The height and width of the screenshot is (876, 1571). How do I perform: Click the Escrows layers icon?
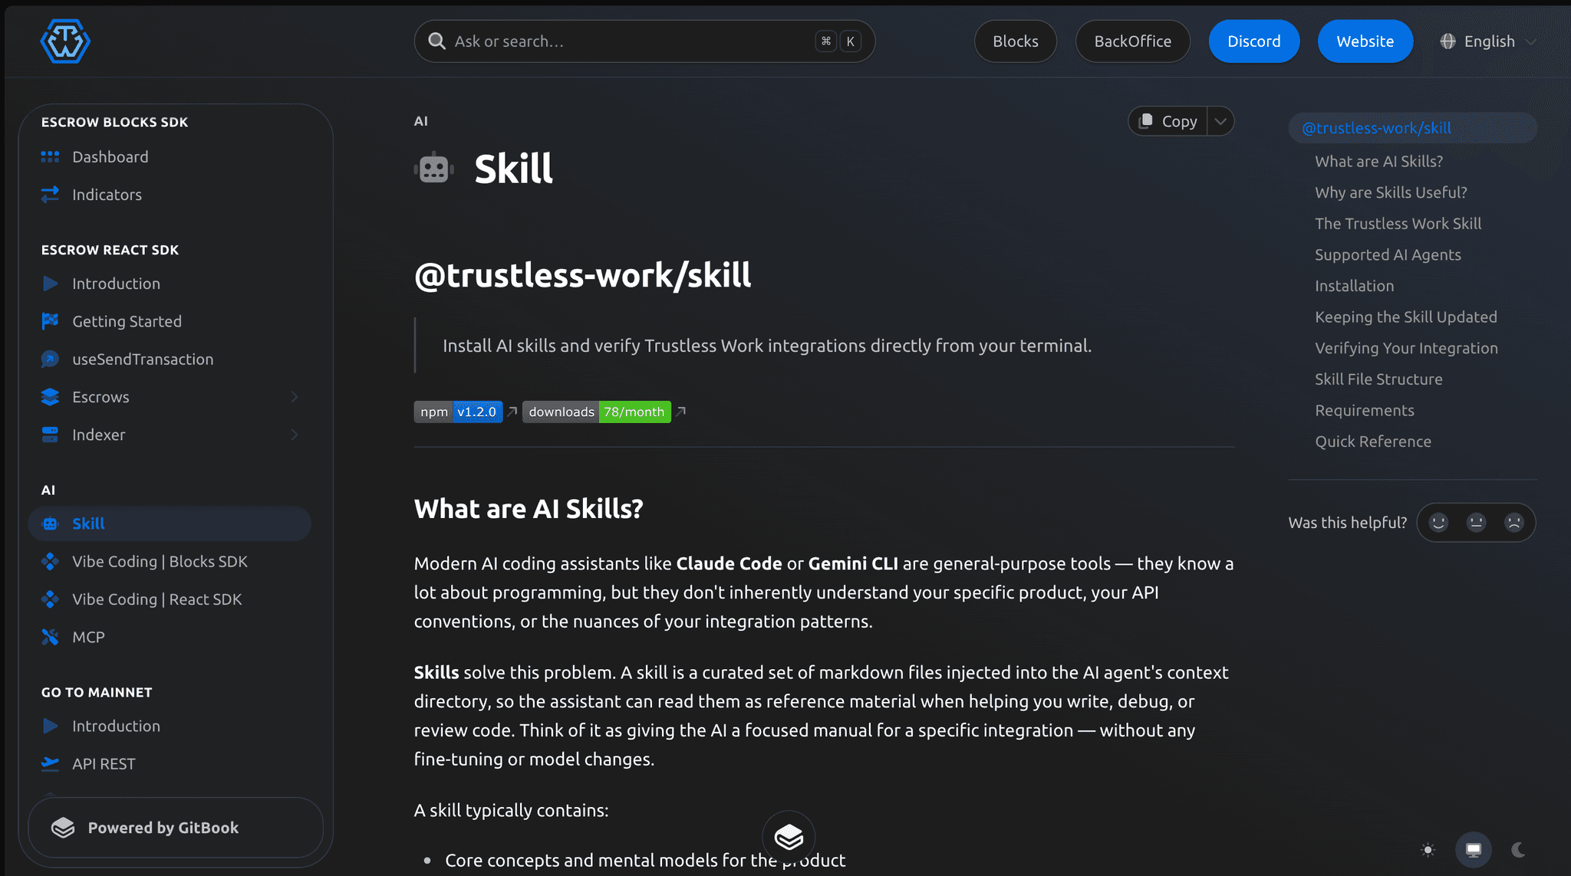point(50,397)
